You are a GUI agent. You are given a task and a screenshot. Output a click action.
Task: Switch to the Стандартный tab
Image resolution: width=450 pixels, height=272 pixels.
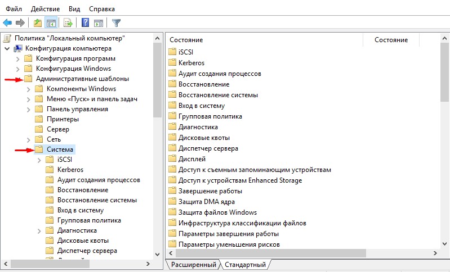pyautogui.click(x=245, y=264)
